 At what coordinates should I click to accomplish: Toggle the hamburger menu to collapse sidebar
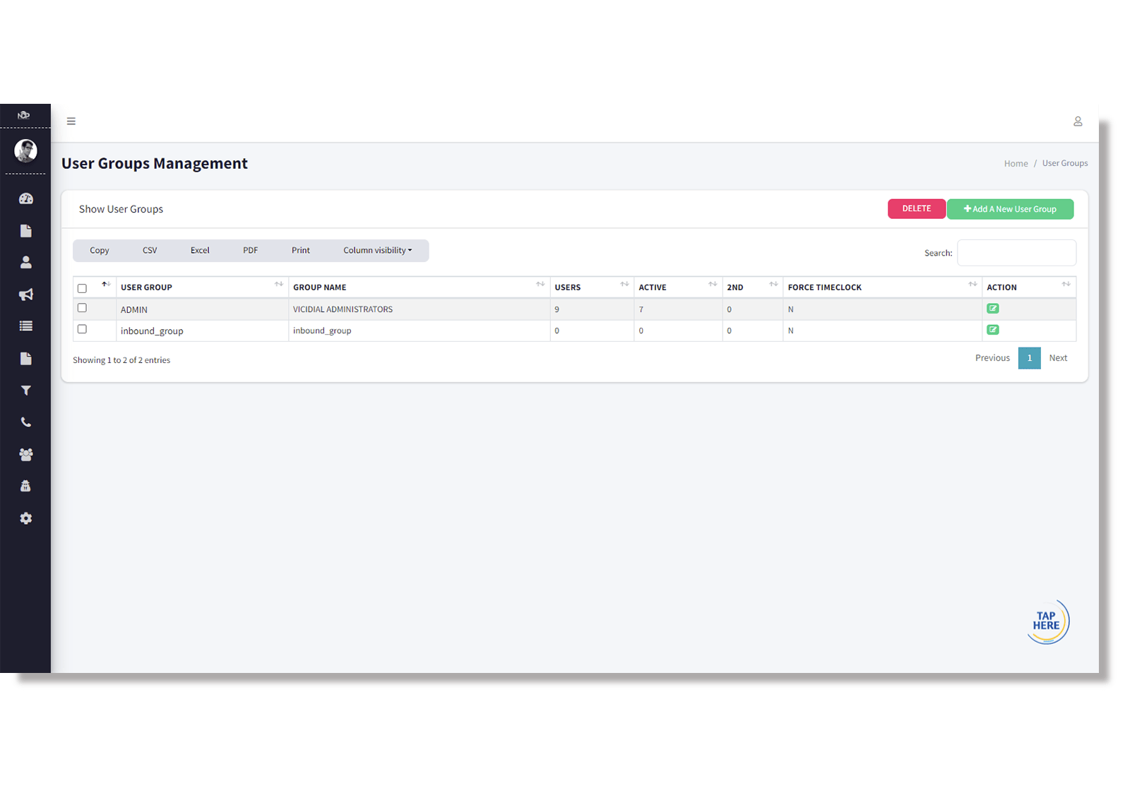click(71, 121)
